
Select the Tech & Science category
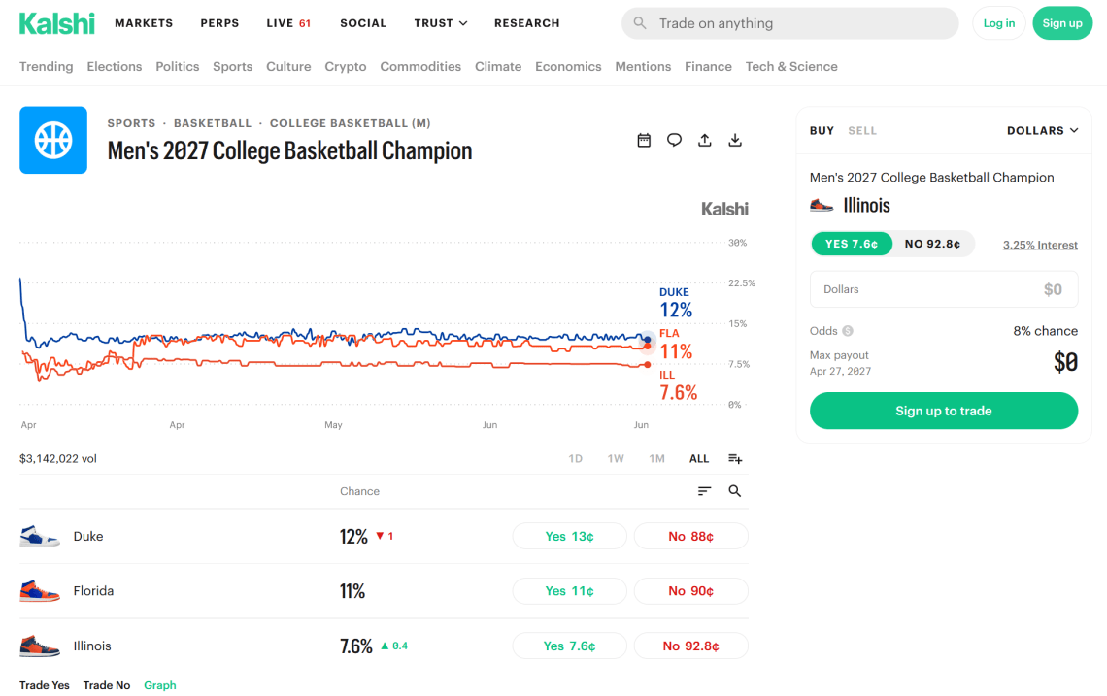point(791,66)
